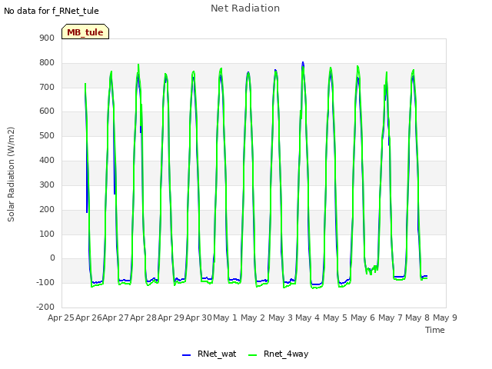Viewport: 492px width, 369px height.
Task: Click the 0 y-axis tick label
Action: tap(52, 258)
